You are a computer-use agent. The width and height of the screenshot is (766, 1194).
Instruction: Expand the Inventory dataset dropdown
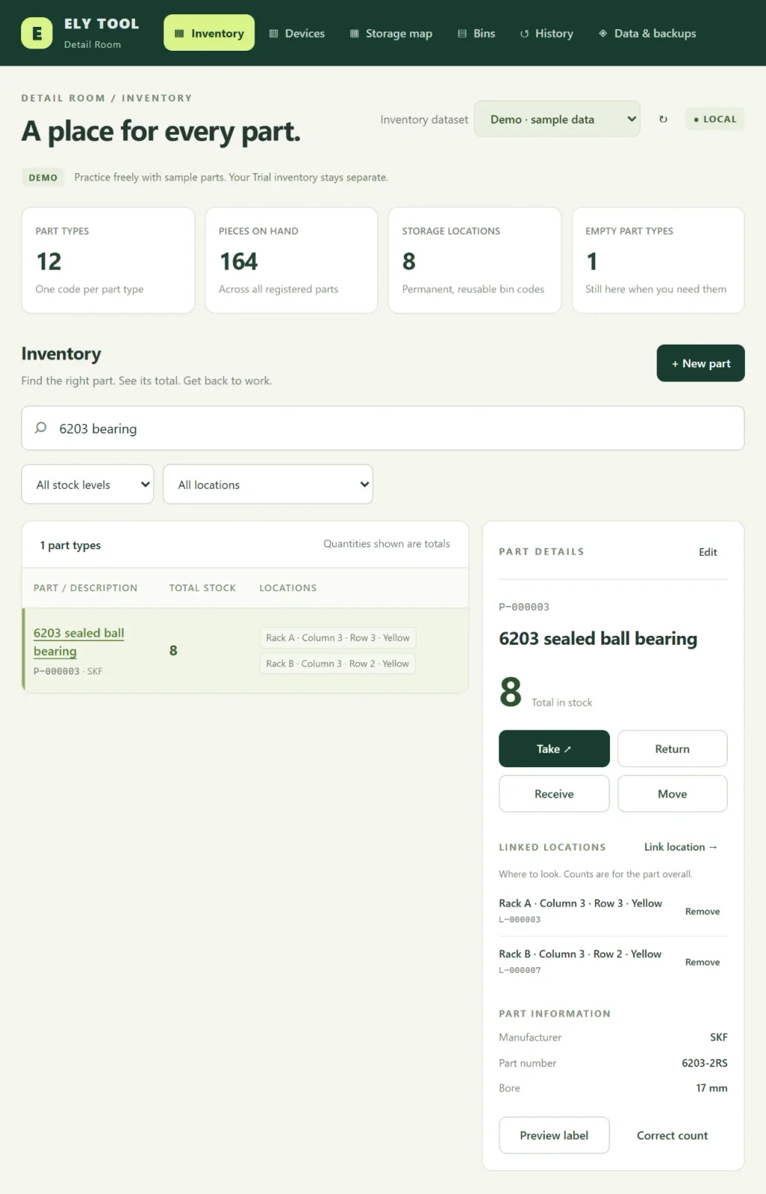tap(557, 119)
